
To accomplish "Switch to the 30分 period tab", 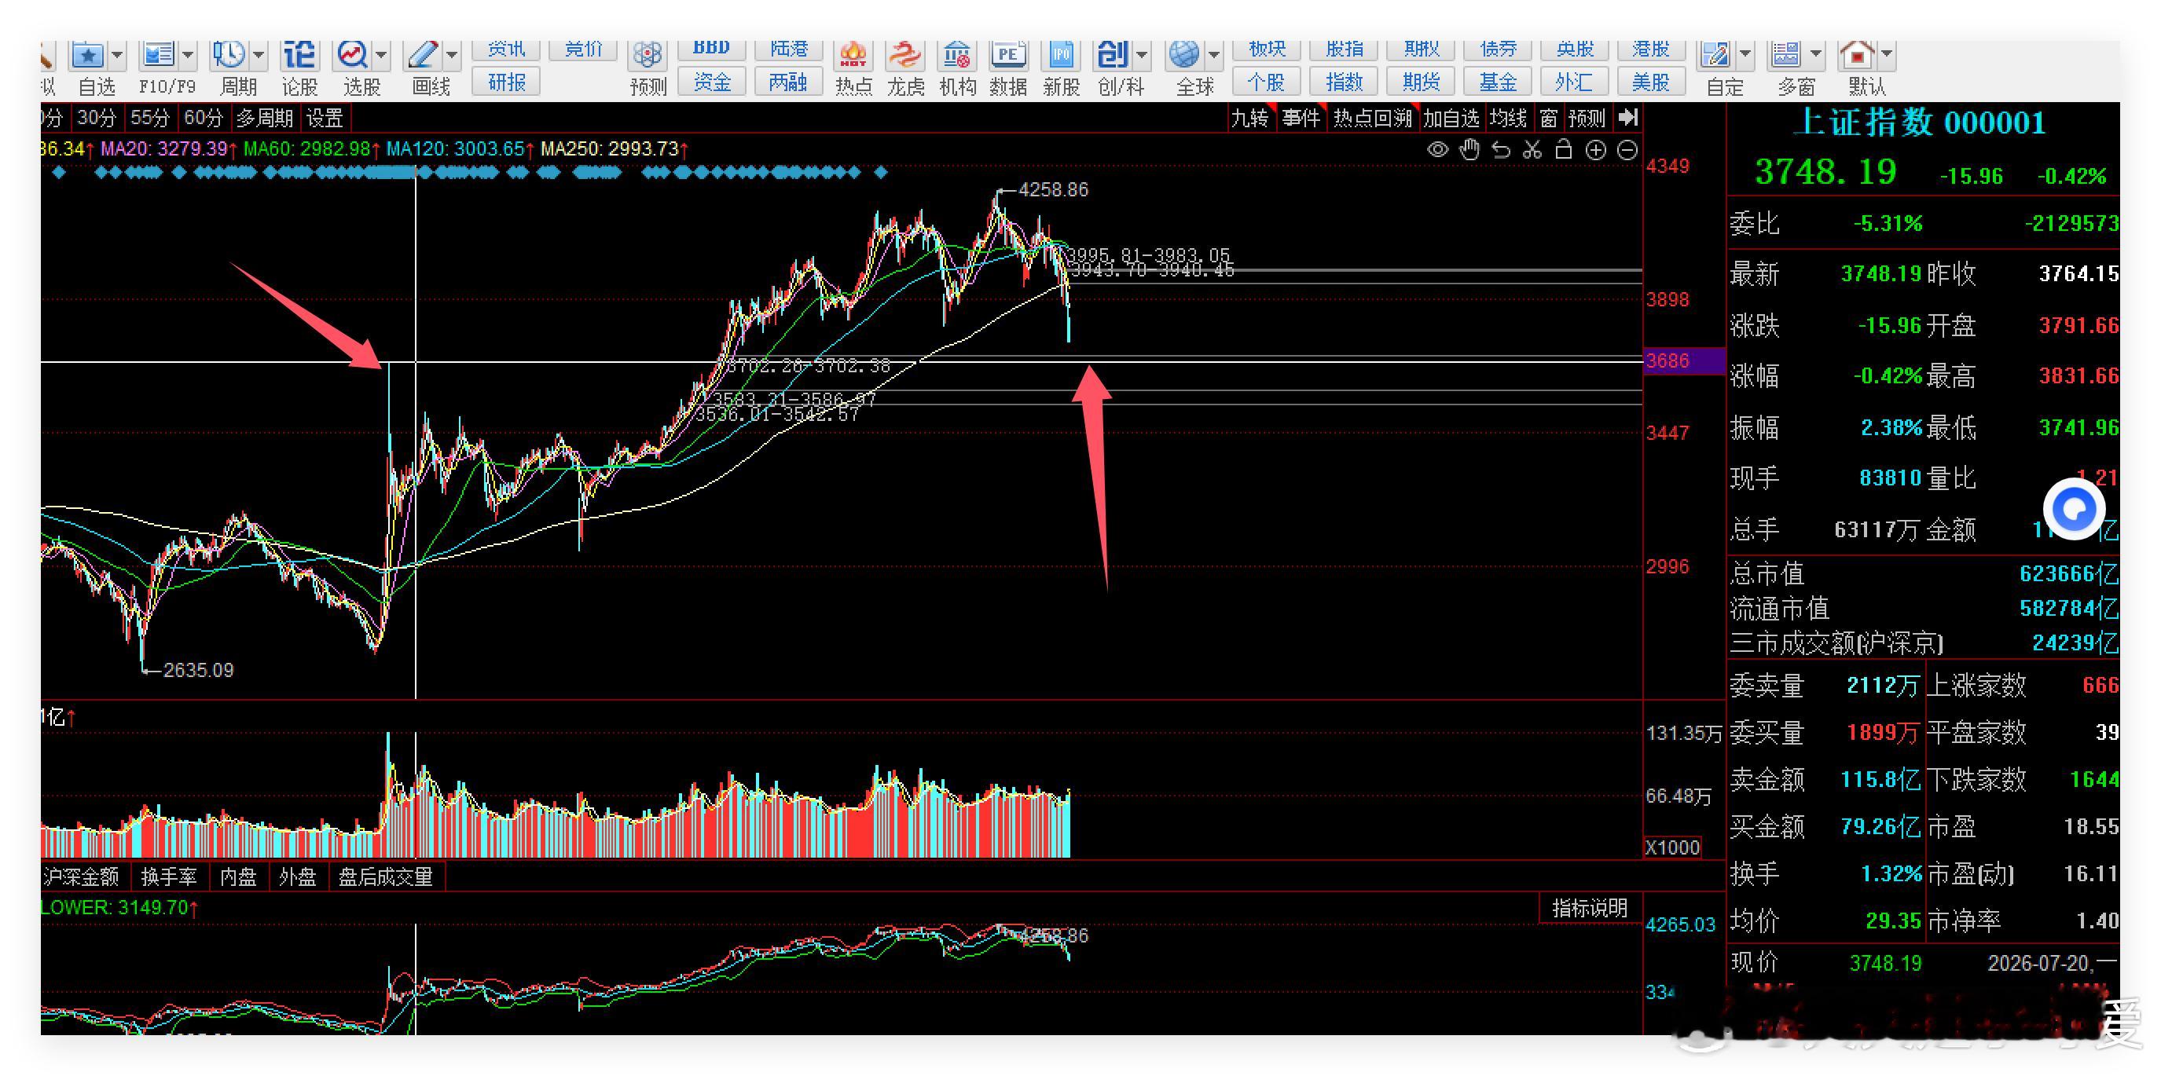I will pyautogui.click(x=97, y=119).
